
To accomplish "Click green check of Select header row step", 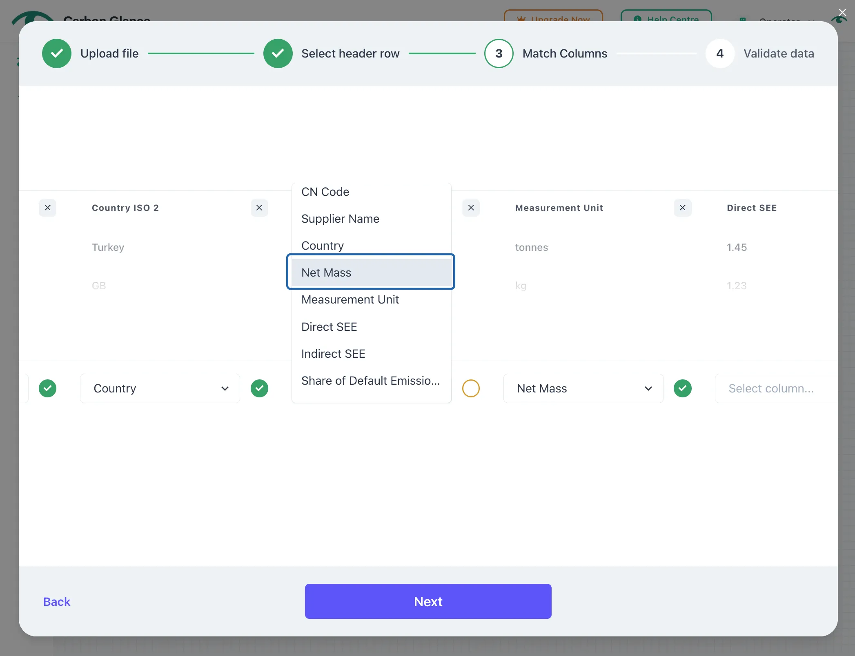I will 278,53.
